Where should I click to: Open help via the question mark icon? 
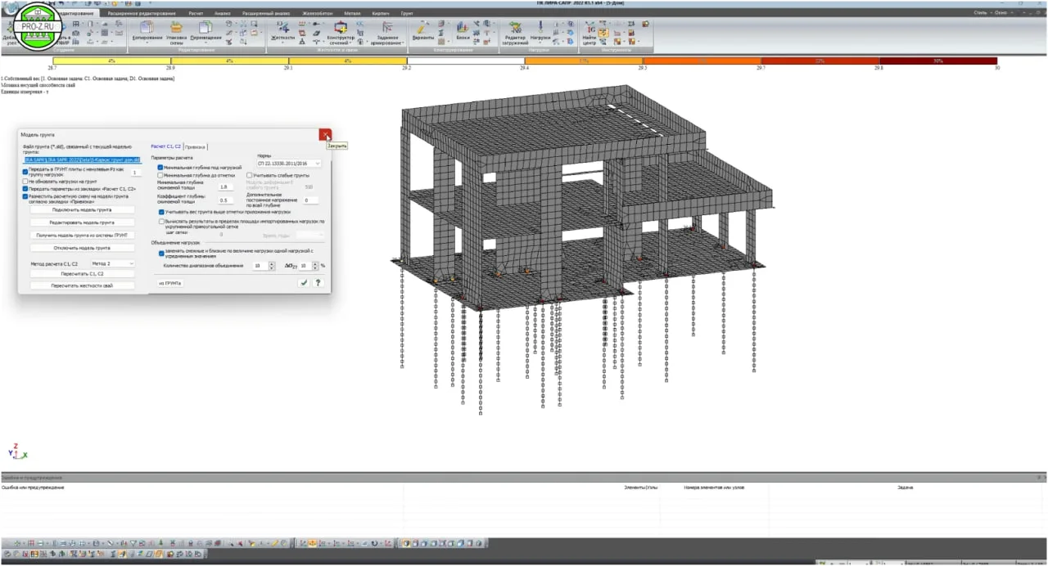pos(318,282)
